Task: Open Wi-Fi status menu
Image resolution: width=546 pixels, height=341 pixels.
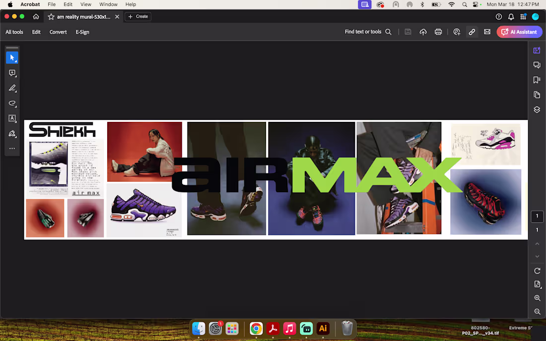Action: tap(451, 4)
